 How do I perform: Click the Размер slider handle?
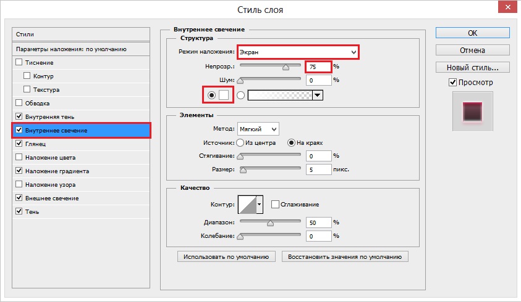244,170
